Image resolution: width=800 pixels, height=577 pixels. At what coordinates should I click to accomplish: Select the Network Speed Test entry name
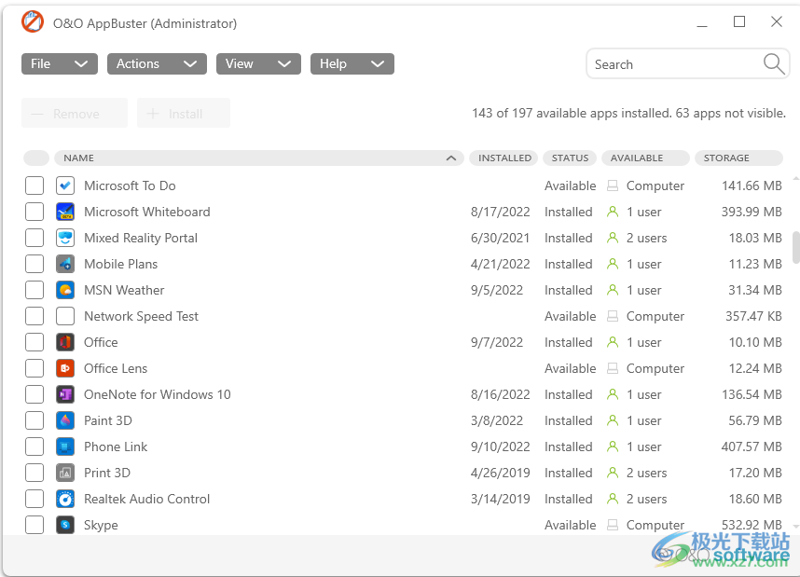click(142, 316)
